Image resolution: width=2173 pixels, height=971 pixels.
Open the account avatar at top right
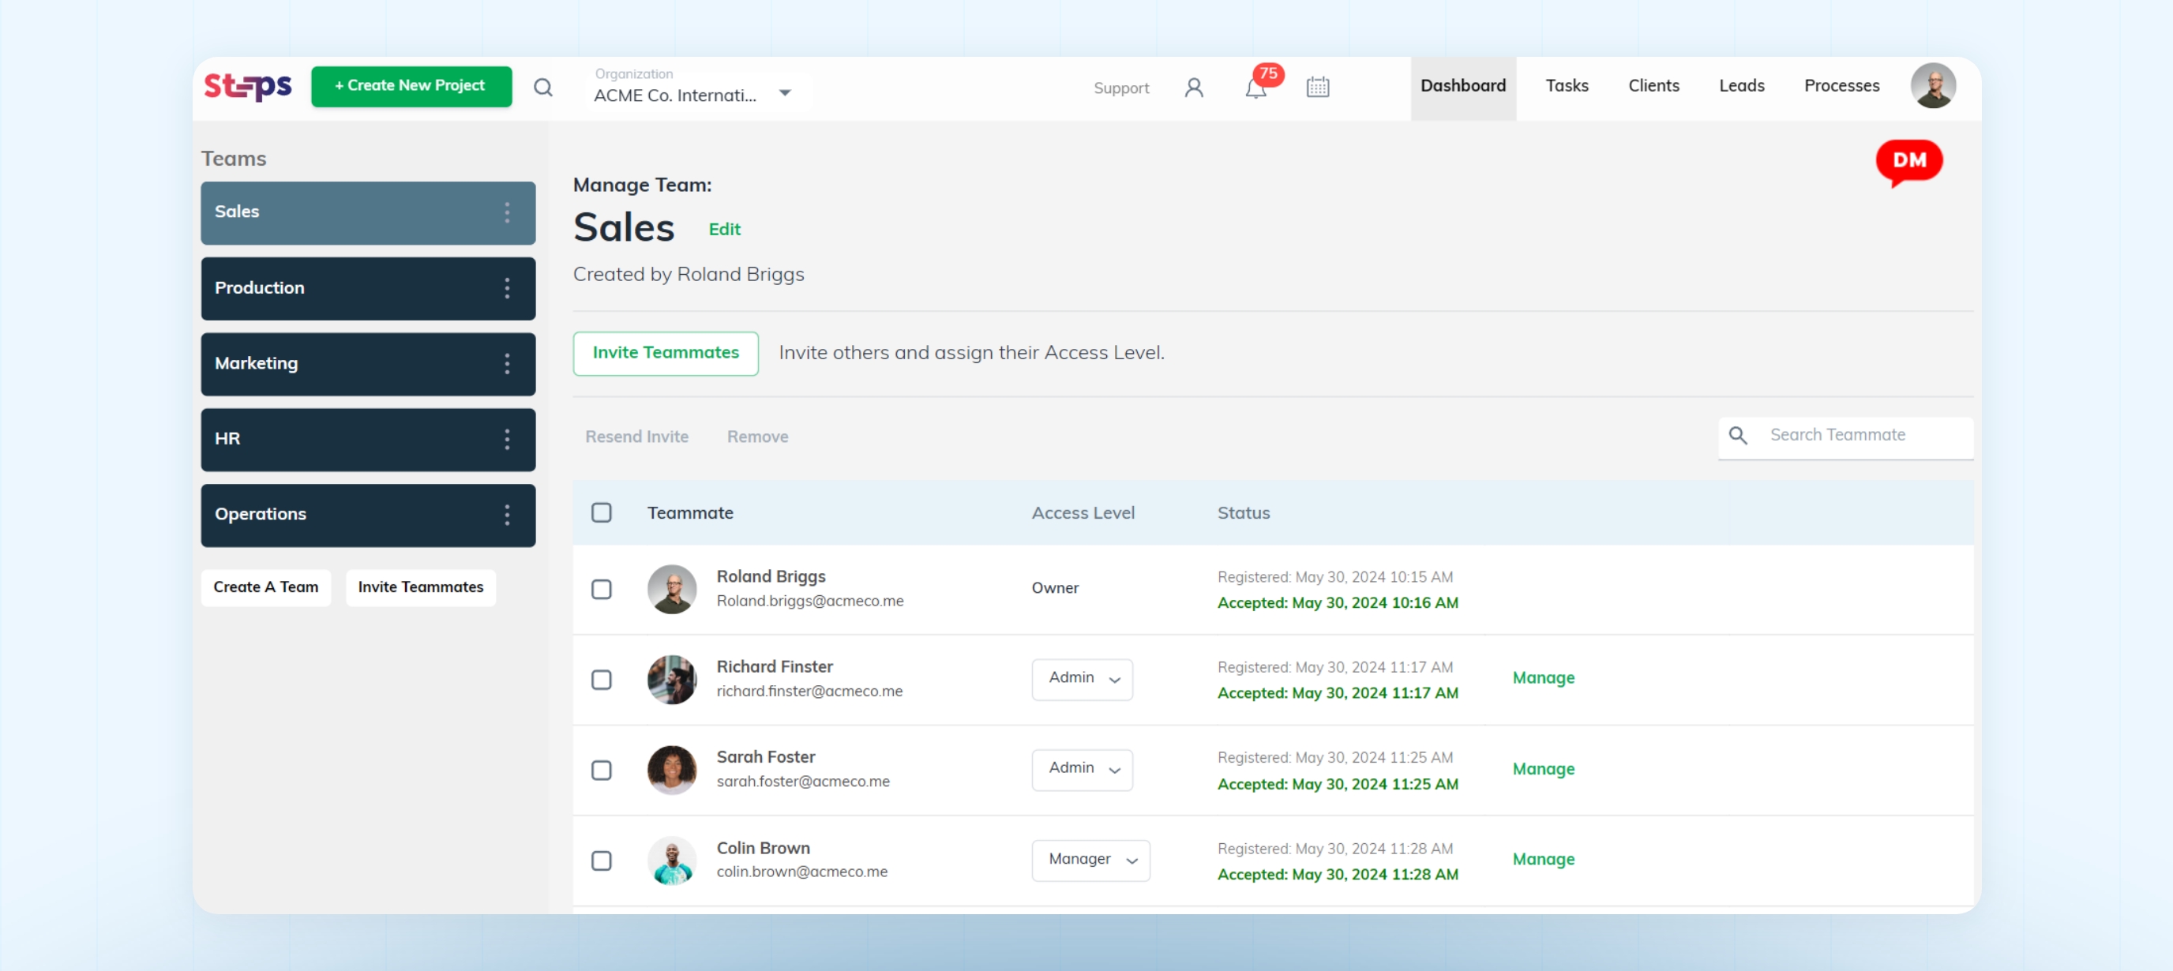point(1933,86)
